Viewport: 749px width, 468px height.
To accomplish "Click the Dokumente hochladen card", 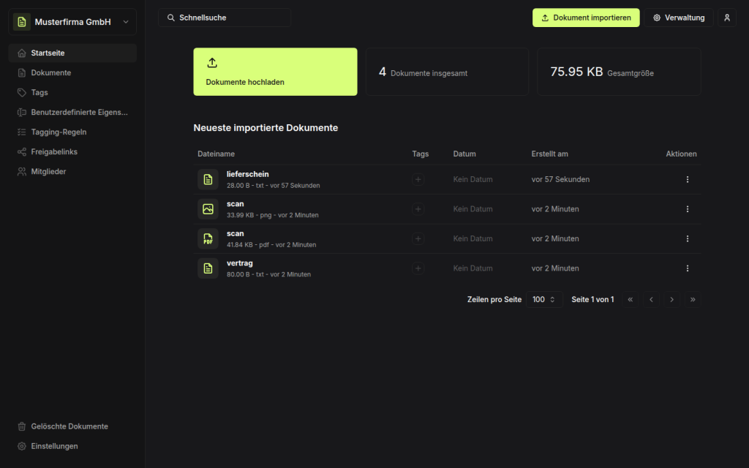I will (275, 72).
